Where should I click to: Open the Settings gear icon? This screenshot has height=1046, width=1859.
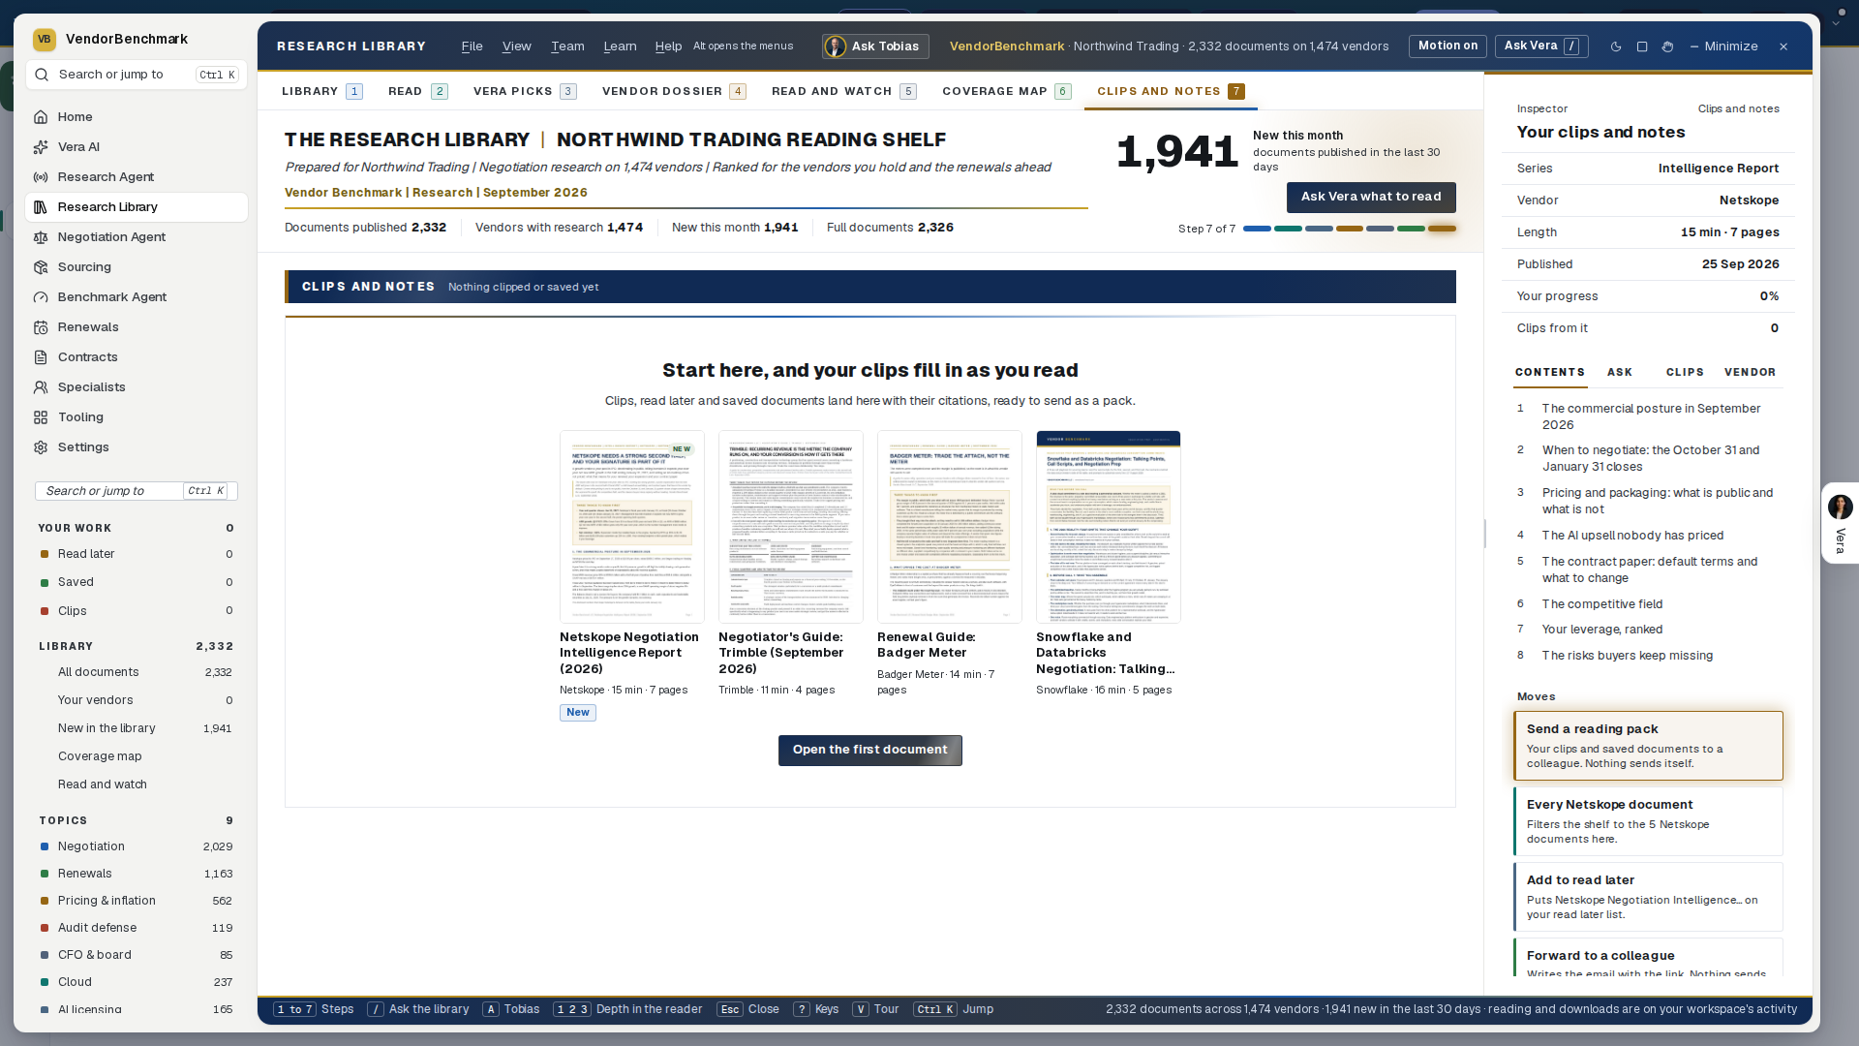tap(41, 447)
